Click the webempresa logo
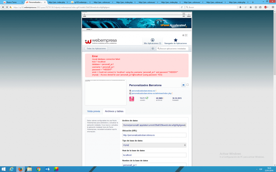This screenshot has height=172, width=276. 101,41
